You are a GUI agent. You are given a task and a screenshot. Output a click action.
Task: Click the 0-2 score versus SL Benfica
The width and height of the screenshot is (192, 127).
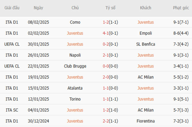tap(106, 44)
